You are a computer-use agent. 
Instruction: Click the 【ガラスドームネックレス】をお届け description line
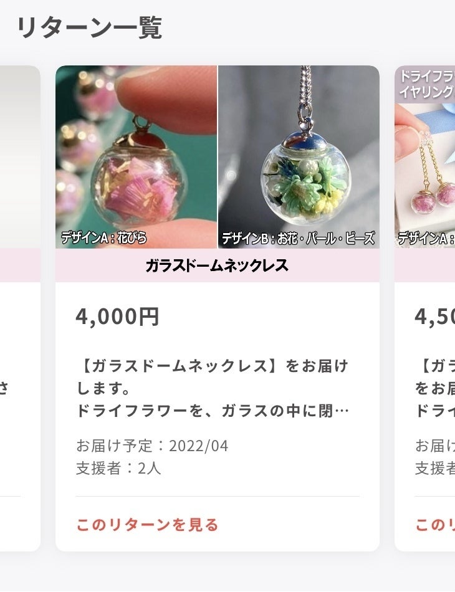click(213, 366)
